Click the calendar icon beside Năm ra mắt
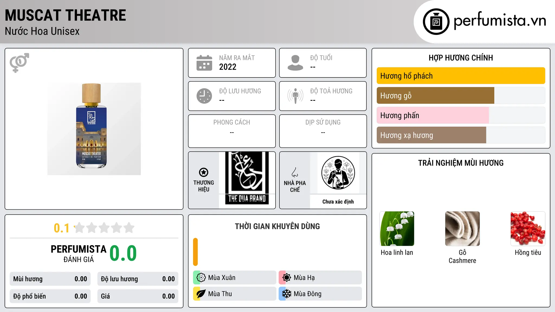This screenshot has width=555, height=312. (204, 63)
